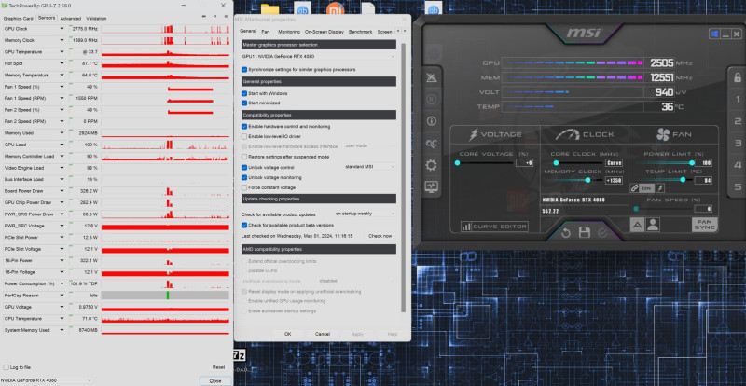
Task: Open On-Screen Display tab in properties
Action: (324, 32)
